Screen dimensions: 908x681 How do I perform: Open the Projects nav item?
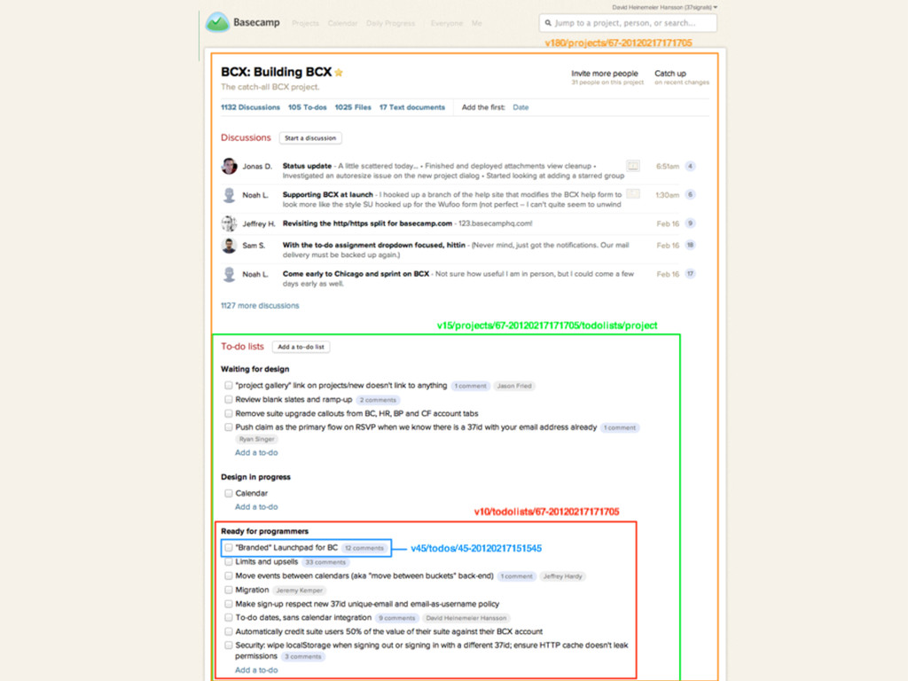tap(305, 23)
